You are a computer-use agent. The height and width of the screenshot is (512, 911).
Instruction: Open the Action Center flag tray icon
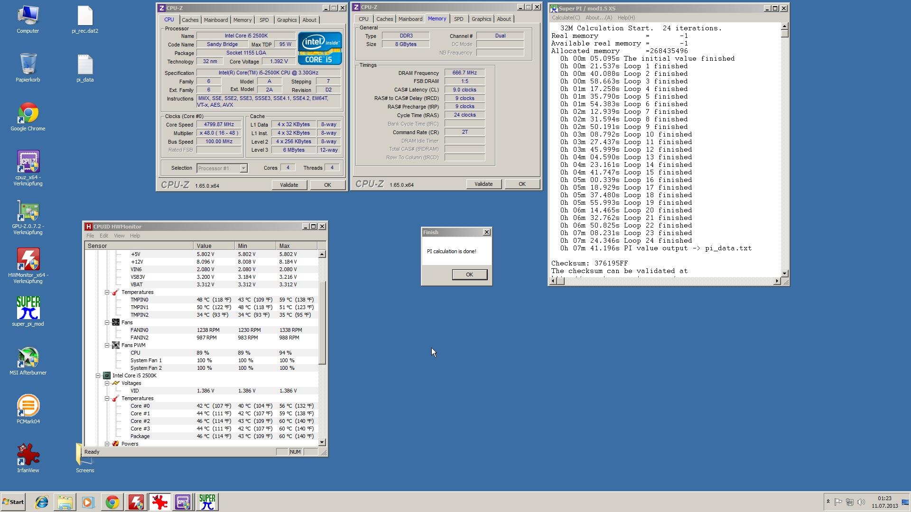[x=838, y=502]
